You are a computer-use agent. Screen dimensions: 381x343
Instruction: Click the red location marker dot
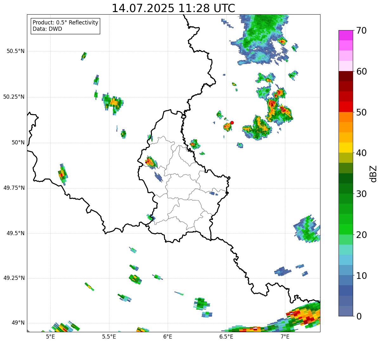point(232,122)
